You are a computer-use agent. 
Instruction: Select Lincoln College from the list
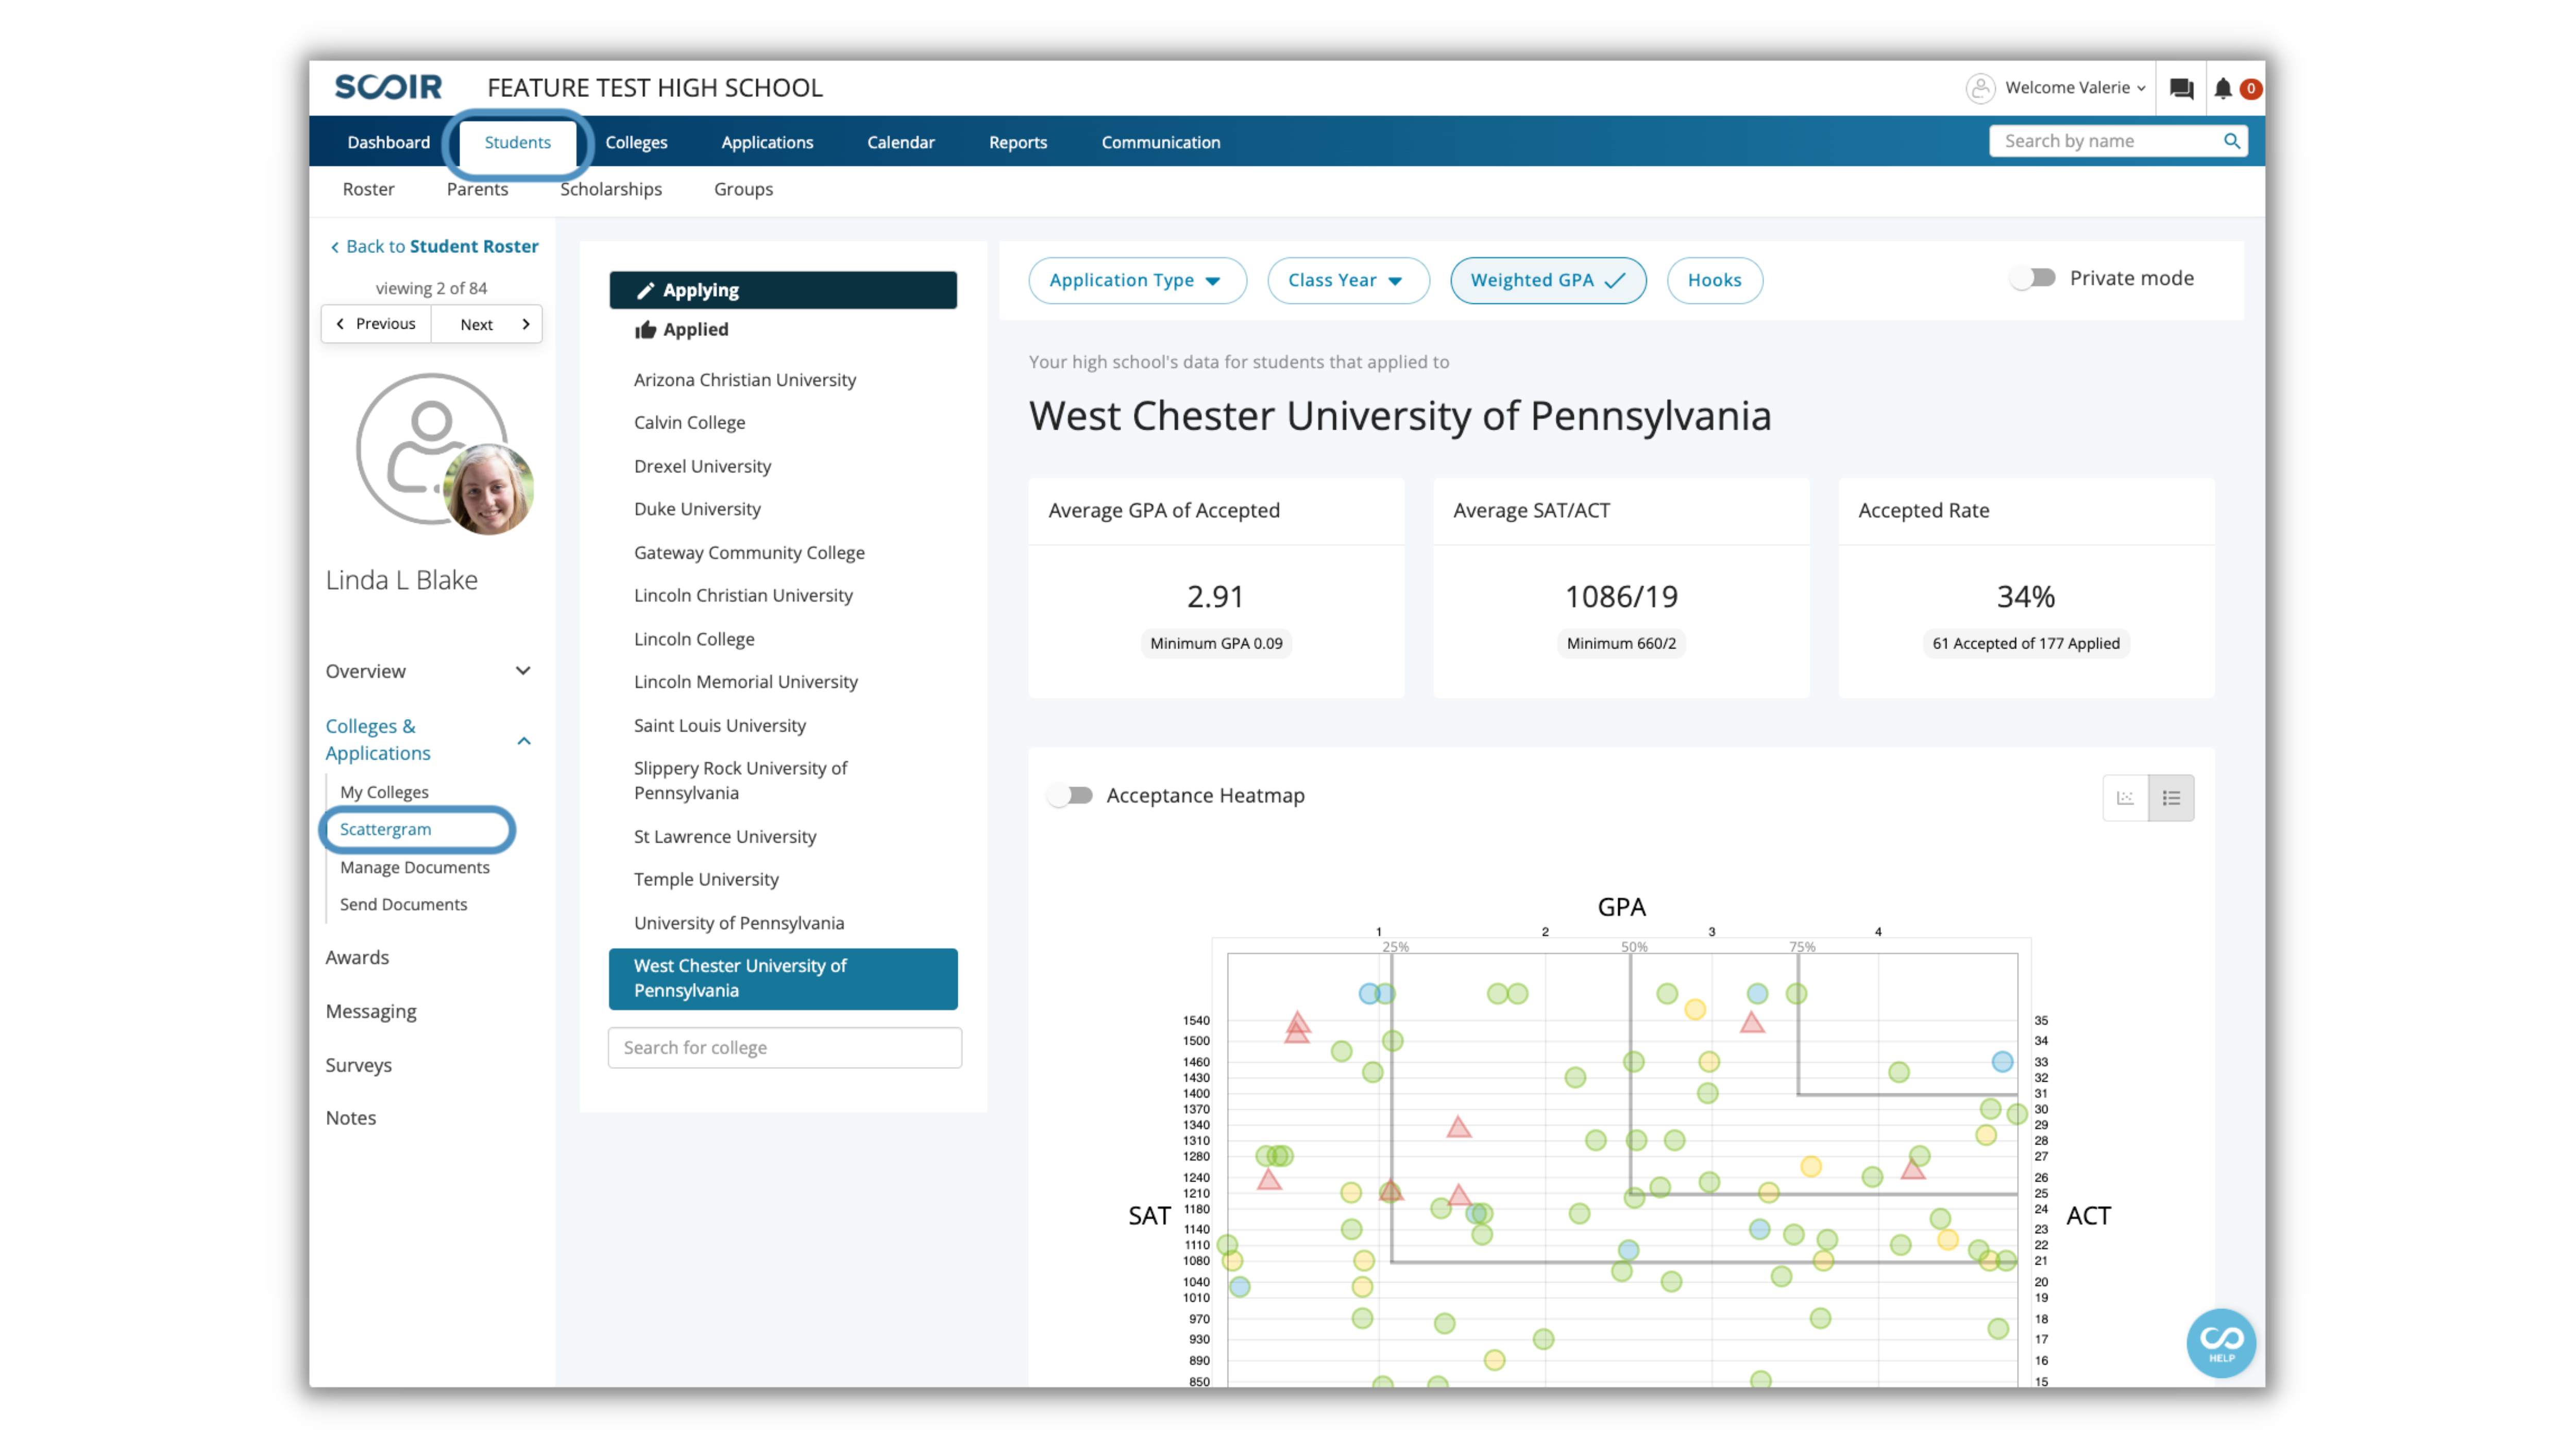(694, 639)
